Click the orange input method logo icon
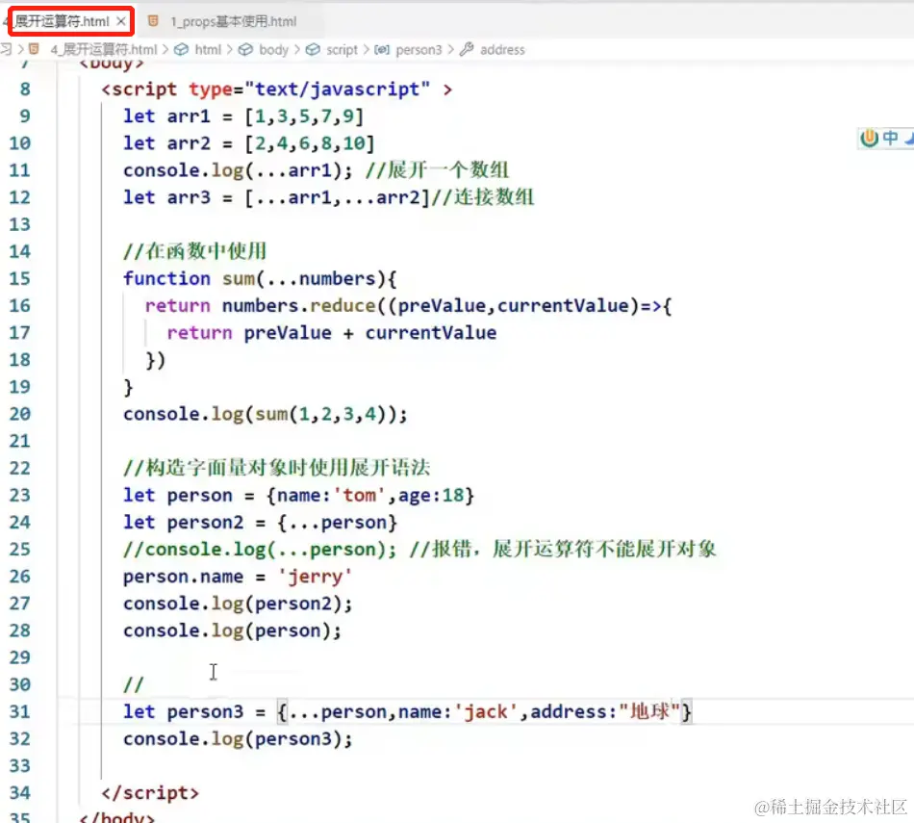This screenshot has height=823, width=914. coord(869,139)
